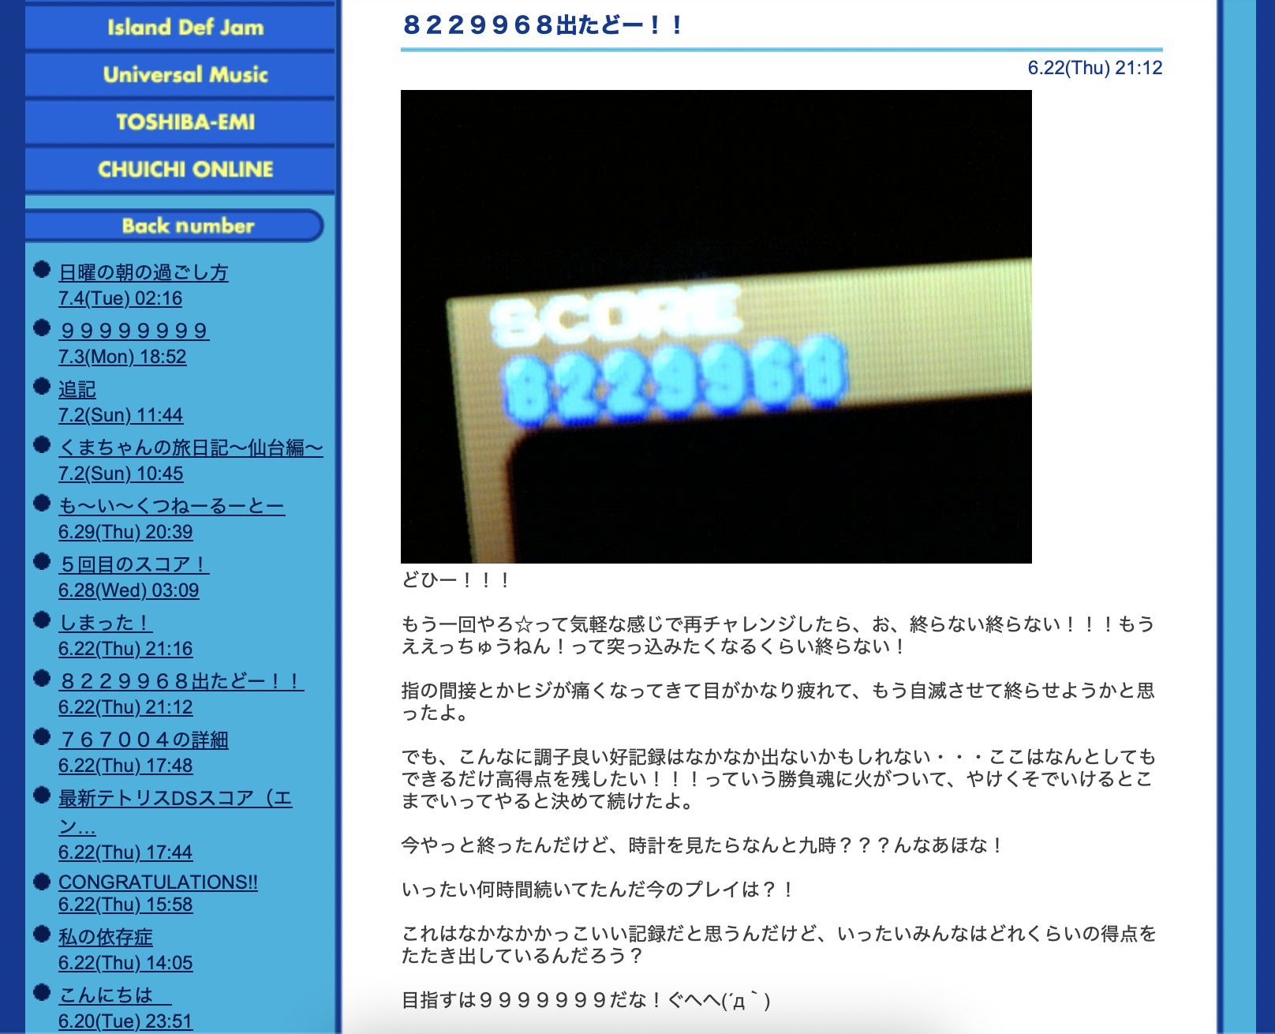Screen dimensions: 1275x1034
Task: Open the Island Def Jam sidebar link
Action: tap(185, 28)
